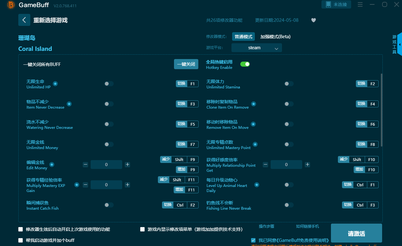Toggle Unlimited Mastery Point switch
The height and width of the screenshot is (246, 402).
(x=289, y=144)
